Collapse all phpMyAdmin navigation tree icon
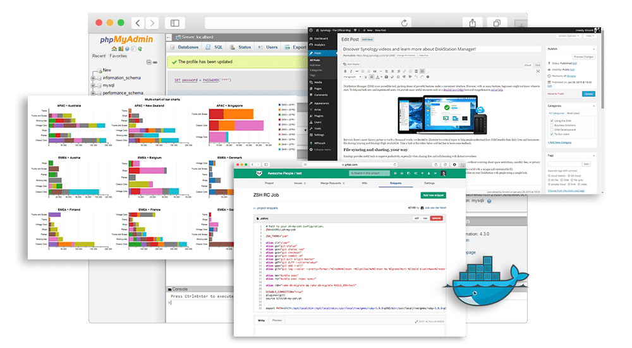632x348 pixels. coord(149,62)
